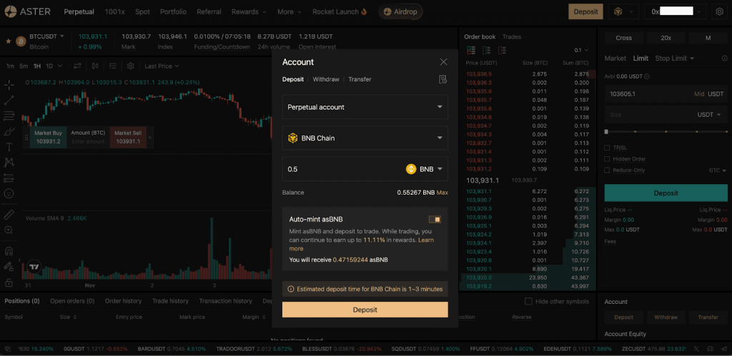Select the ruler measure tool
Screen dimensions: 732x356
[9, 214]
